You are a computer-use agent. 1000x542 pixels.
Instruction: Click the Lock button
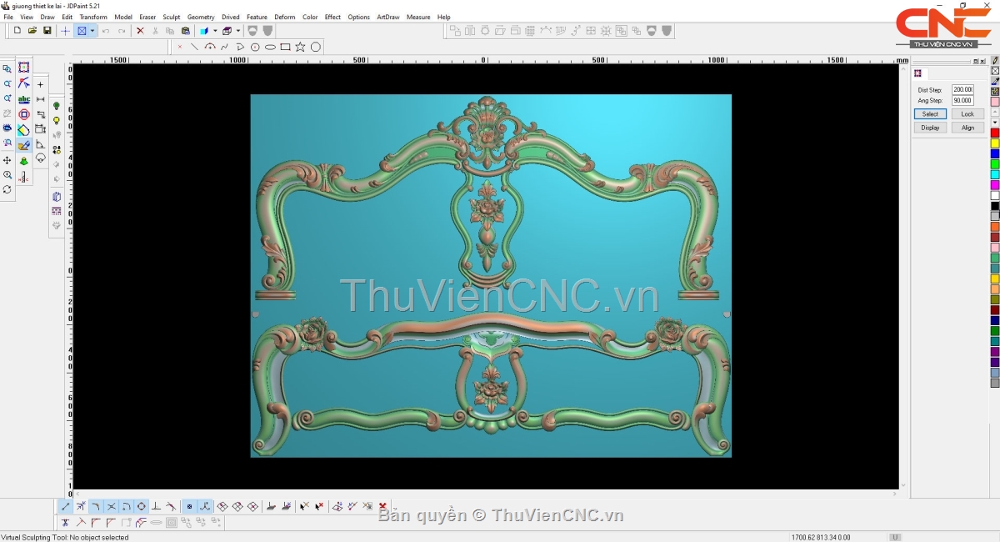point(967,114)
